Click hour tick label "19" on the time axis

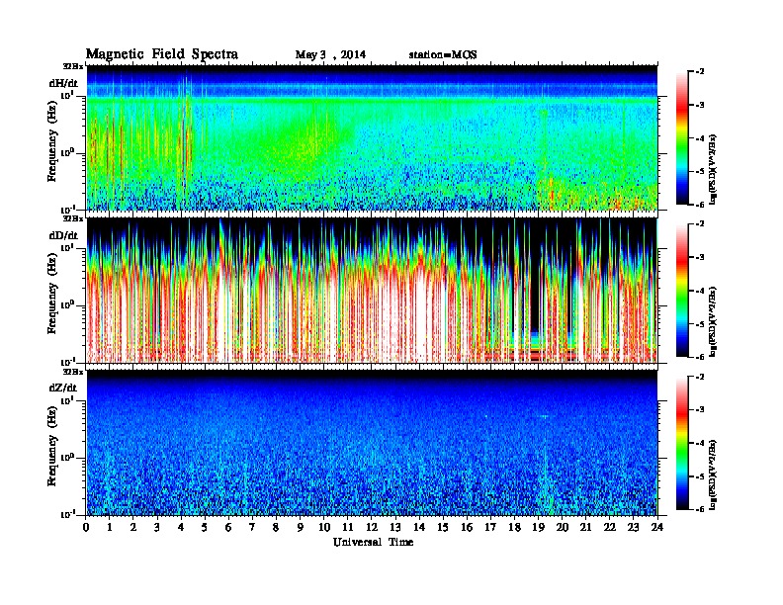[538, 528]
